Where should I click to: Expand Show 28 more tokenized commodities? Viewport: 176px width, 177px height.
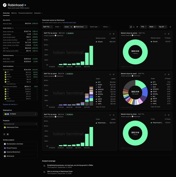[10, 101]
